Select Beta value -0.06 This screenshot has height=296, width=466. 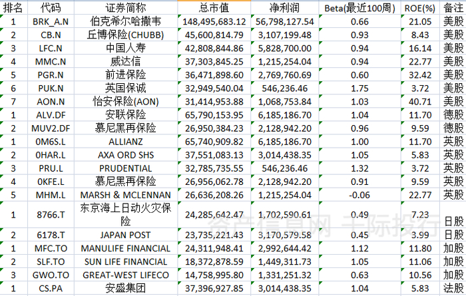coord(359,195)
